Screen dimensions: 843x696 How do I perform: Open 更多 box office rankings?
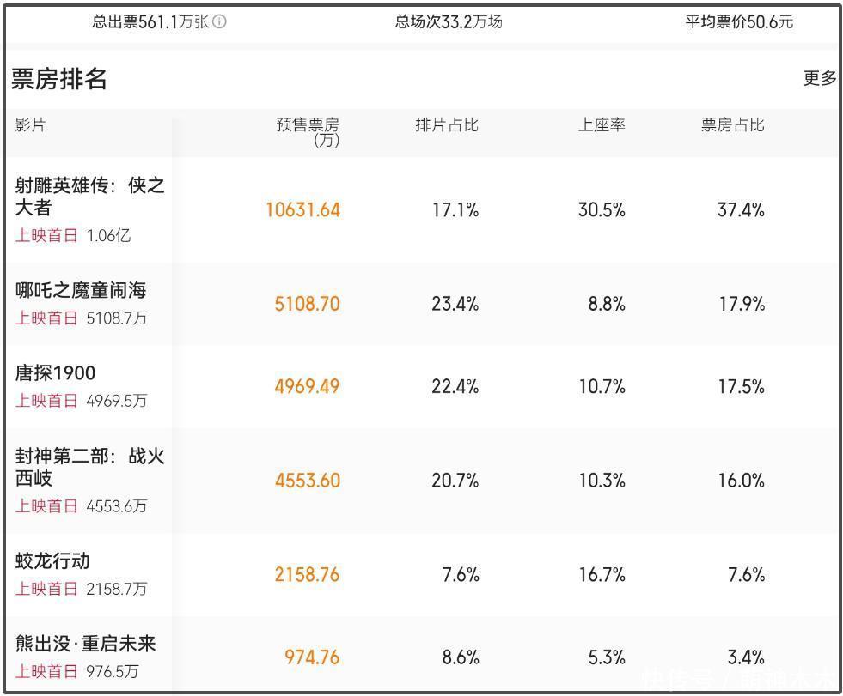point(820,78)
